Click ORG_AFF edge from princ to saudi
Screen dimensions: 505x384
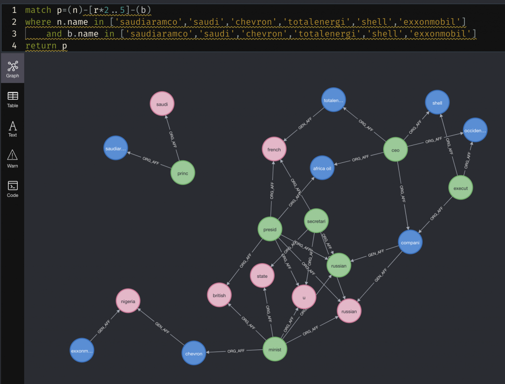(173, 139)
